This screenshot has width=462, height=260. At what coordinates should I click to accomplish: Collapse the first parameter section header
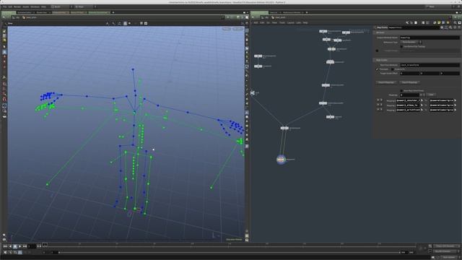tap(417, 32)
